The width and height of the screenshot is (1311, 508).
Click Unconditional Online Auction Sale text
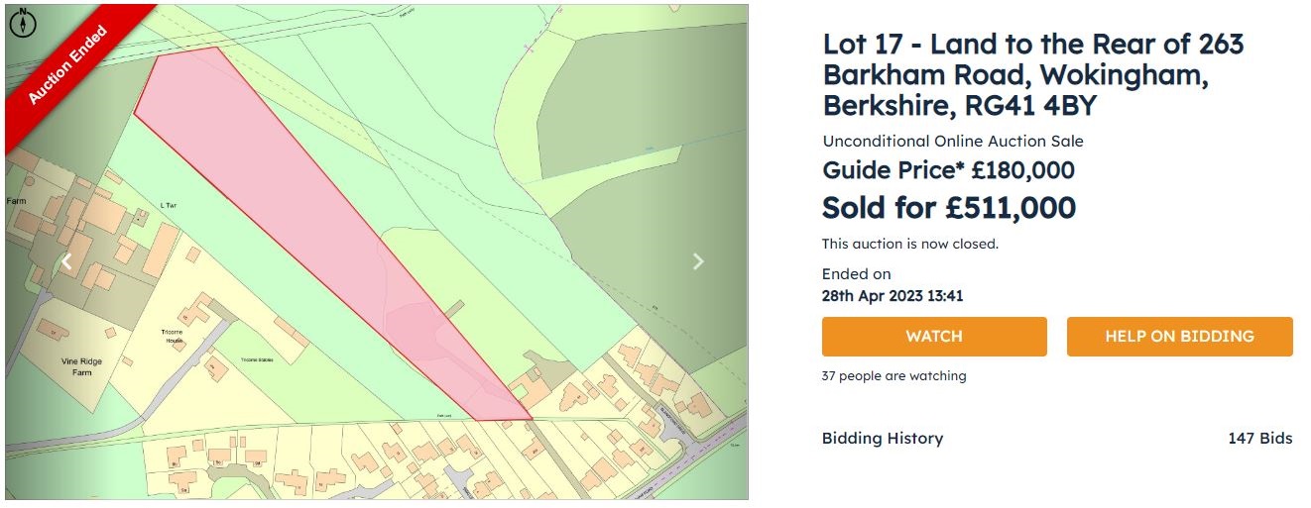(x=952, y=141)
